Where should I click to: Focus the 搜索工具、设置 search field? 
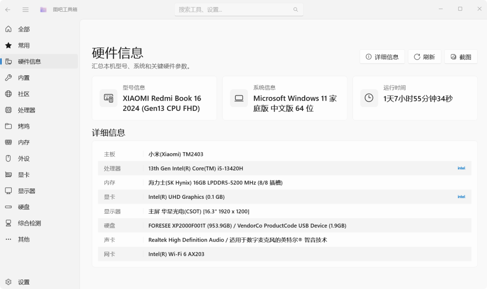click(x=239, y=9)
